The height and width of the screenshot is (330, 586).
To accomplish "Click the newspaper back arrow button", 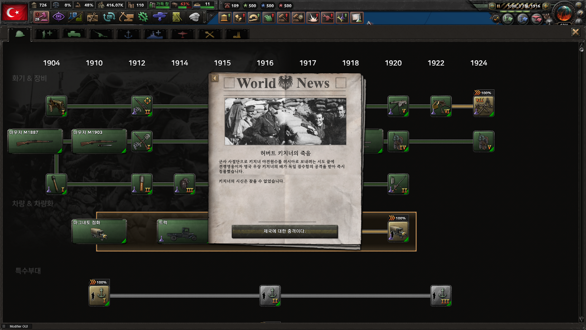I will click(x=215, y=78).
